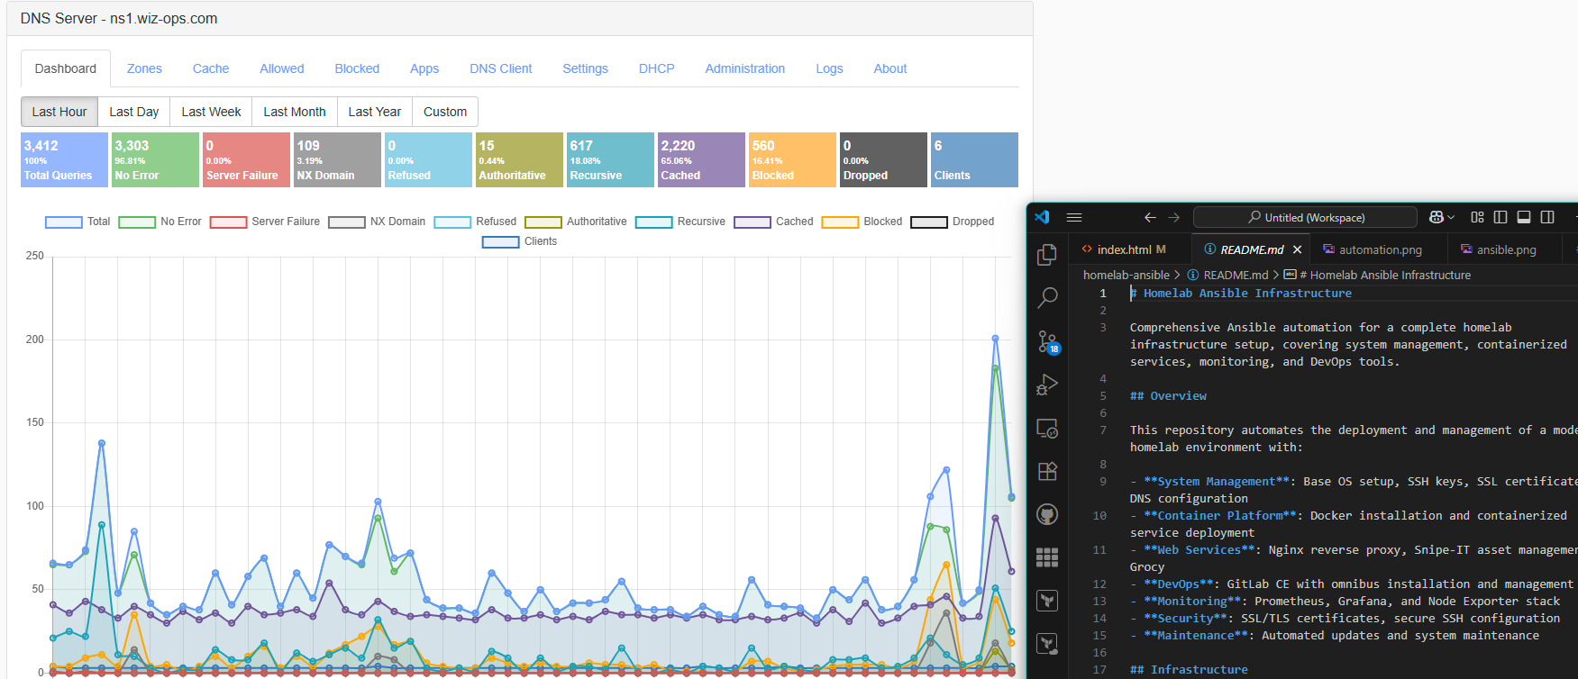Toggle Server Failure series in chart legend
Screen dimensions: 1578x679
(265, 222)
